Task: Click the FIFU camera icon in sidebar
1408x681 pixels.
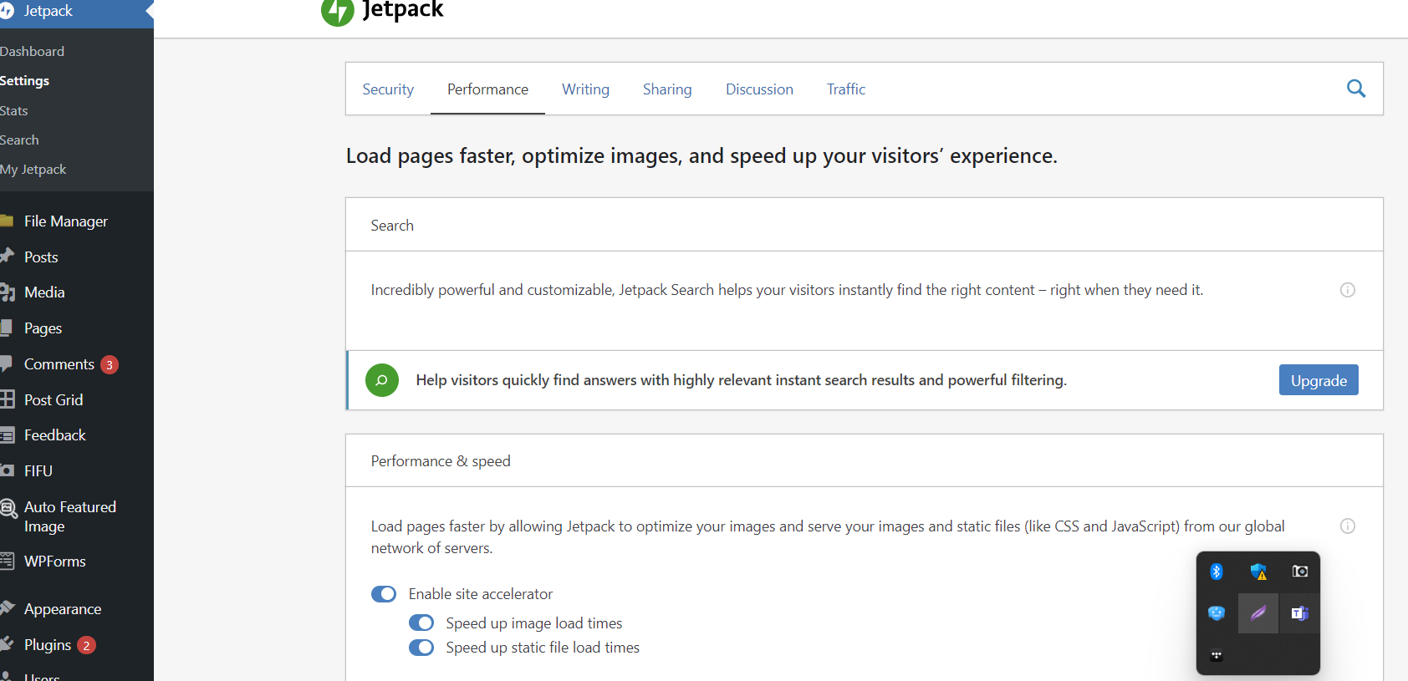Action: (x=7, y=470)
